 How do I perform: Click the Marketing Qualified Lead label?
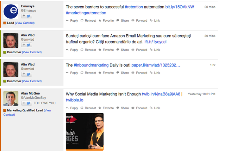coord(25,110)
